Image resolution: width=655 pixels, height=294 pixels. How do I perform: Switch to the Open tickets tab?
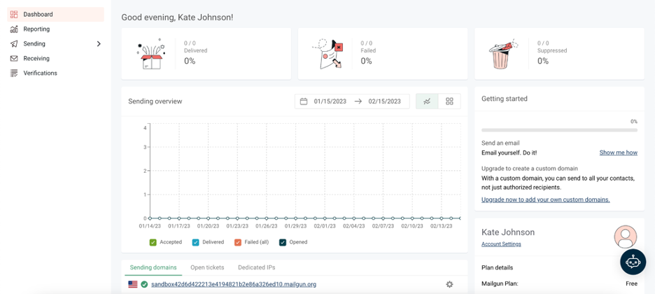pos(207,267)
